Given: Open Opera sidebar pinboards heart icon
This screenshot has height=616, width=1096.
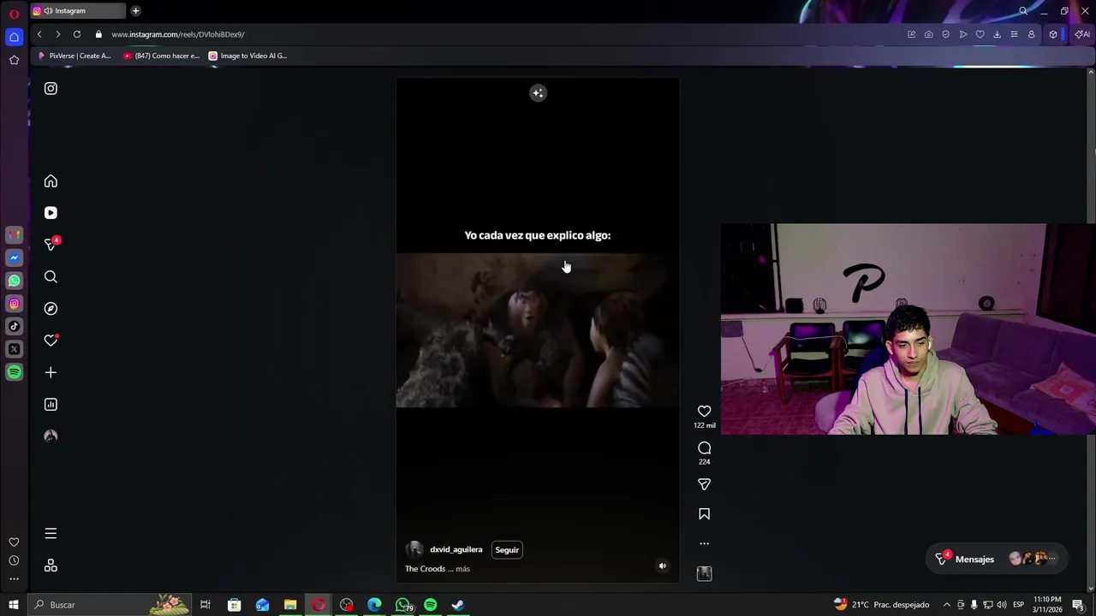Looking at the screenshot, I should tap(14, 542).
